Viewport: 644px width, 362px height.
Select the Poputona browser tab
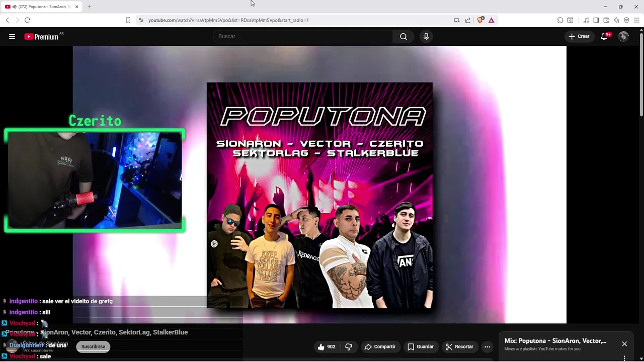click(x=41, y=7)
